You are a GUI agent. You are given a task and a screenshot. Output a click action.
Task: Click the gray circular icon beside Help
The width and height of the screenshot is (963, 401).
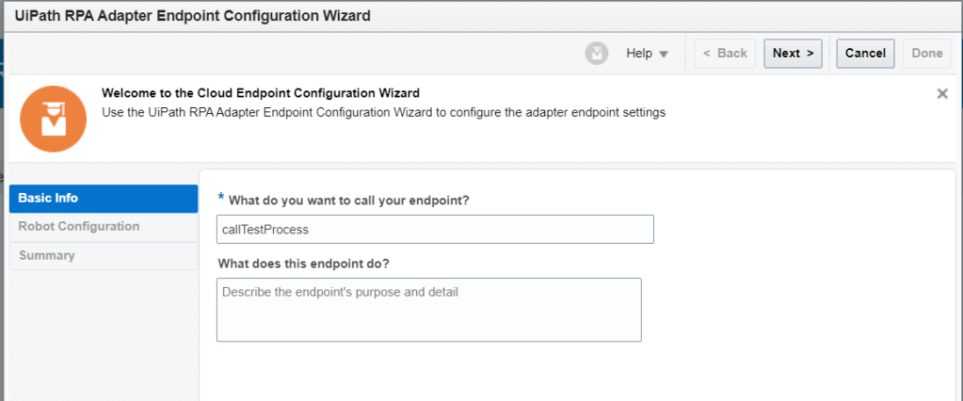click(x=597, y=54)
